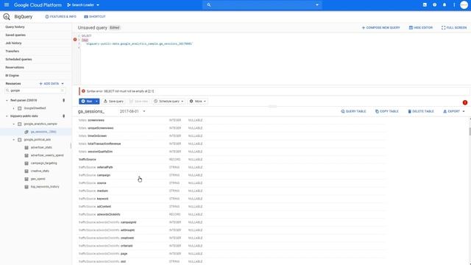Open the top search bar dropdown arrow

317,5
